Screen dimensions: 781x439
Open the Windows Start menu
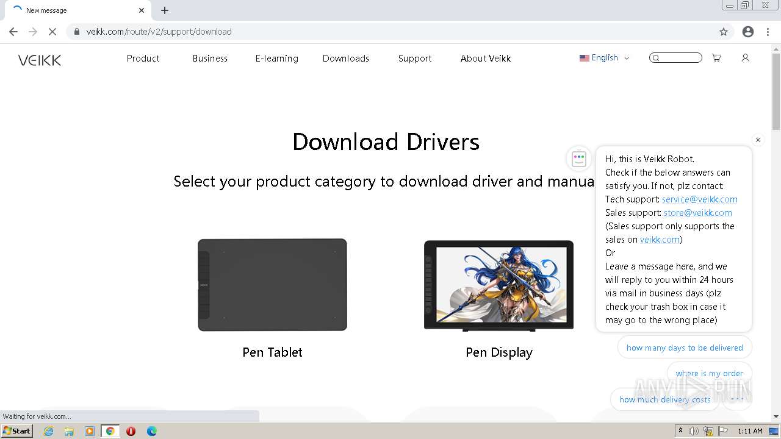[x=16, y=430]
